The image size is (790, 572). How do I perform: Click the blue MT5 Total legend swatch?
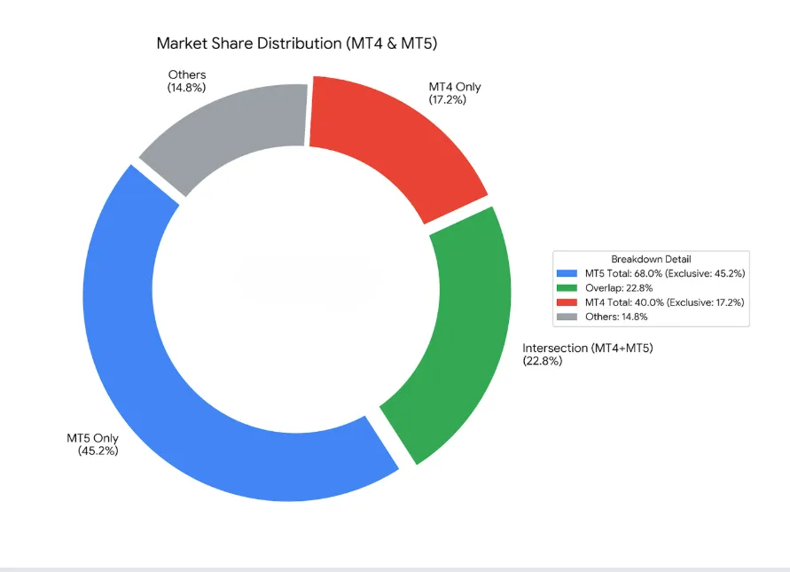567,274
